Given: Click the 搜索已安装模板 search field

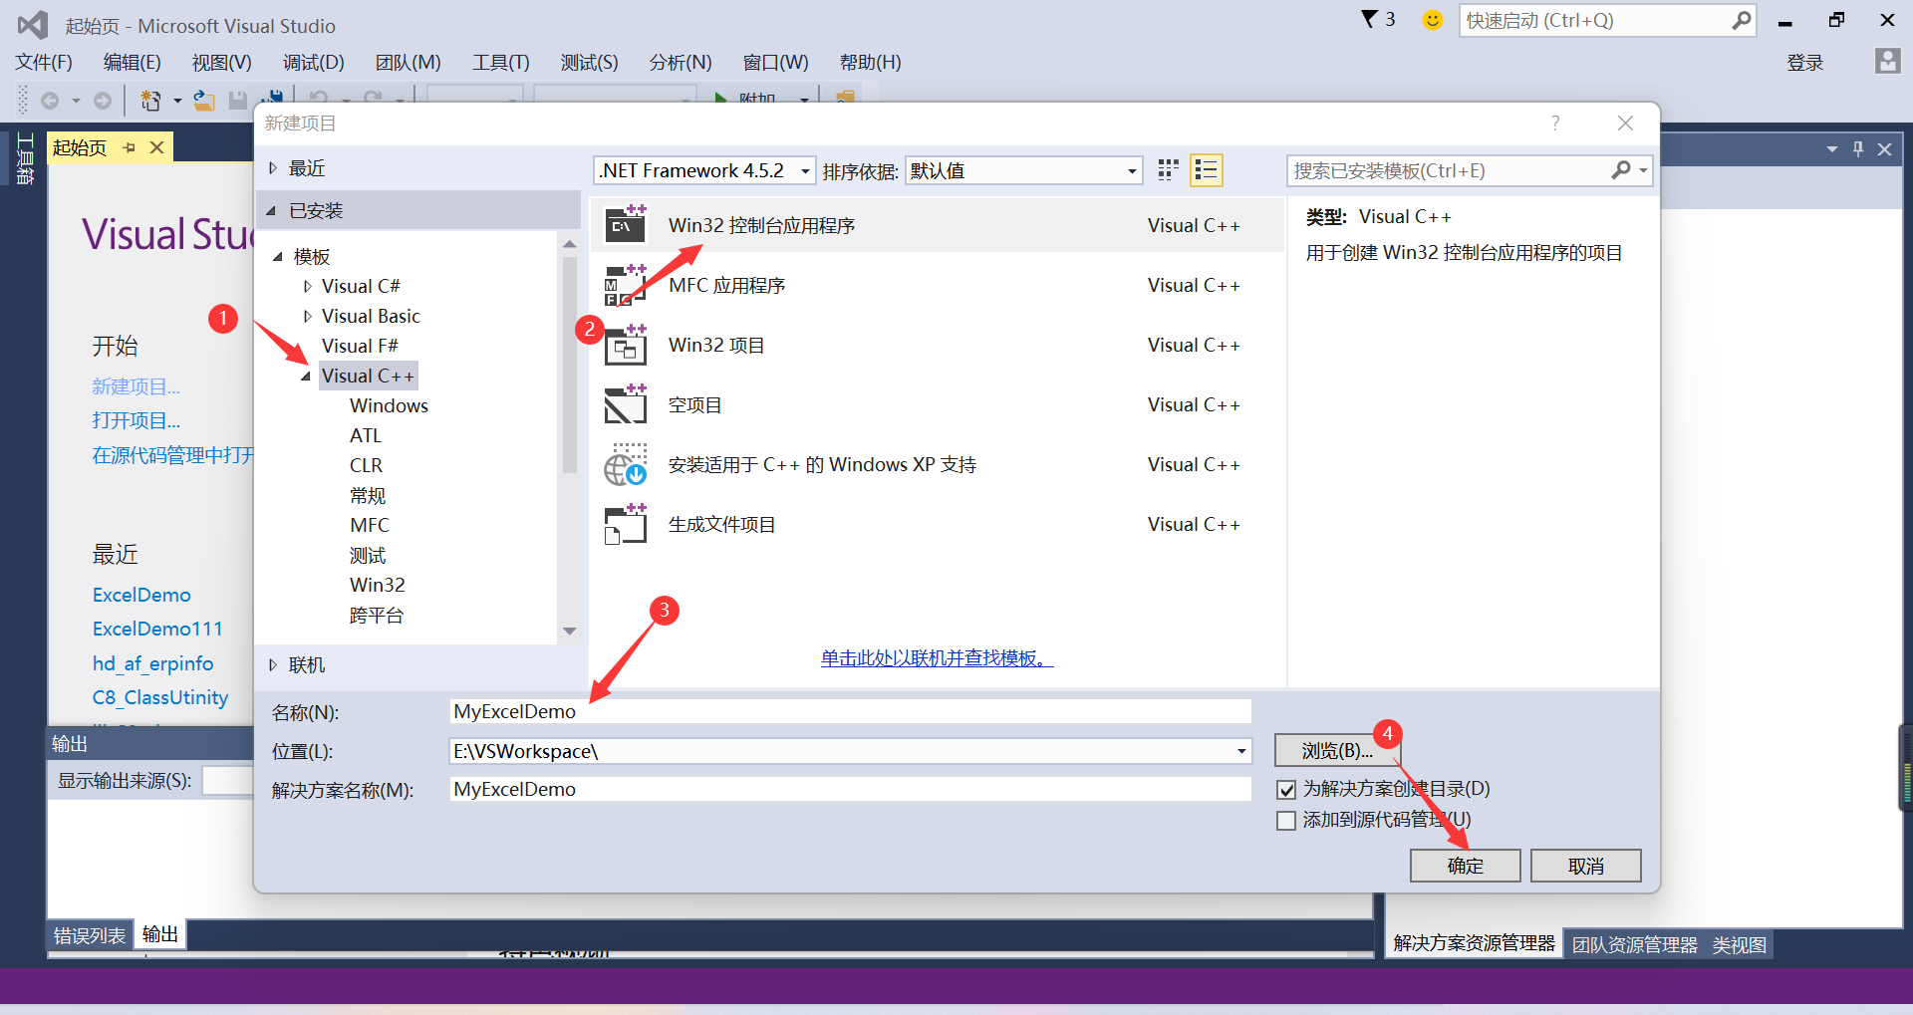Looking at the screenshot, I should [x=1450, y=170].
